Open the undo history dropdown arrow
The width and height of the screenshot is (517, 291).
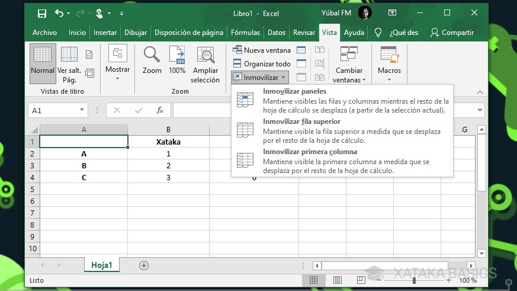tap(68, 14)
